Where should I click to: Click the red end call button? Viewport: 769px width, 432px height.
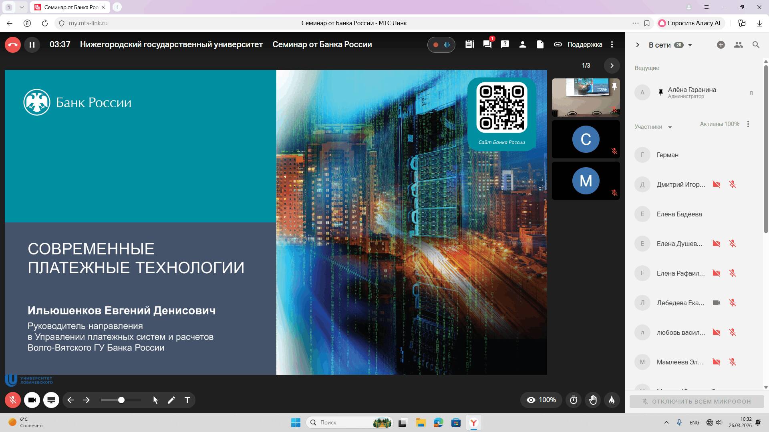(x=13, y=45)
